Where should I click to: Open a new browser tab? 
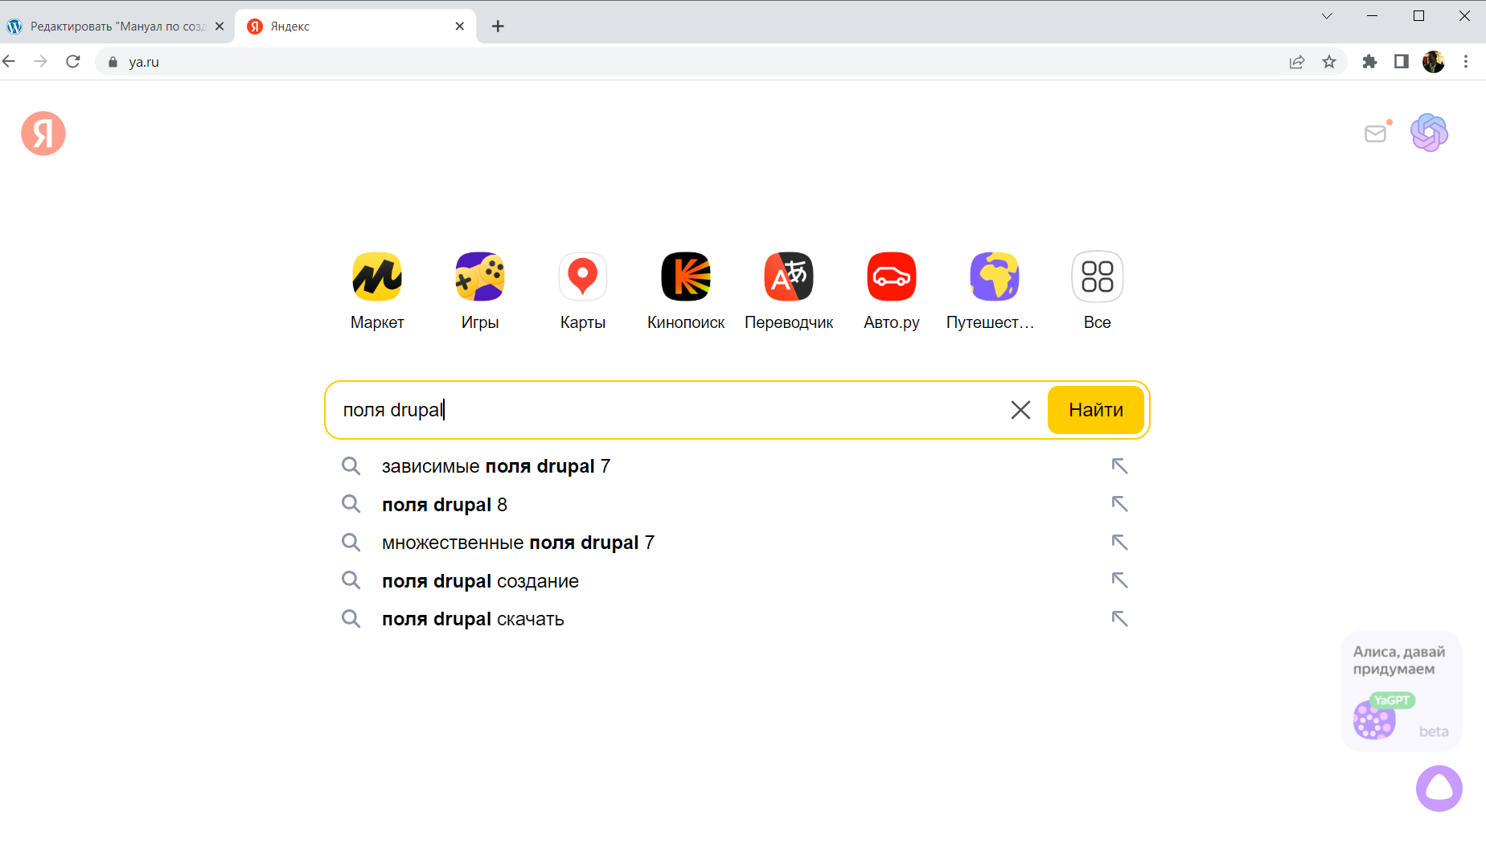pos(499,27)
